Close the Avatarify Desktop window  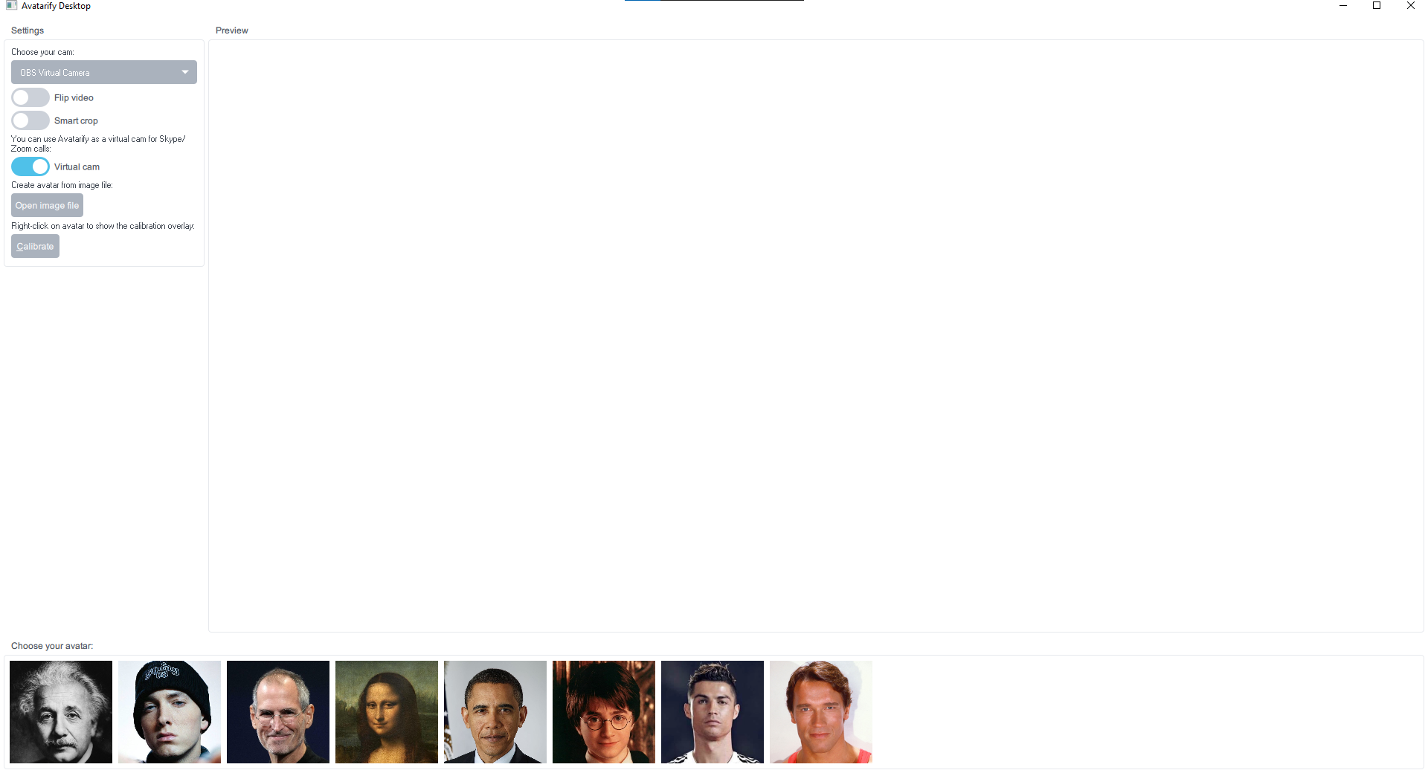(1411, 6)
